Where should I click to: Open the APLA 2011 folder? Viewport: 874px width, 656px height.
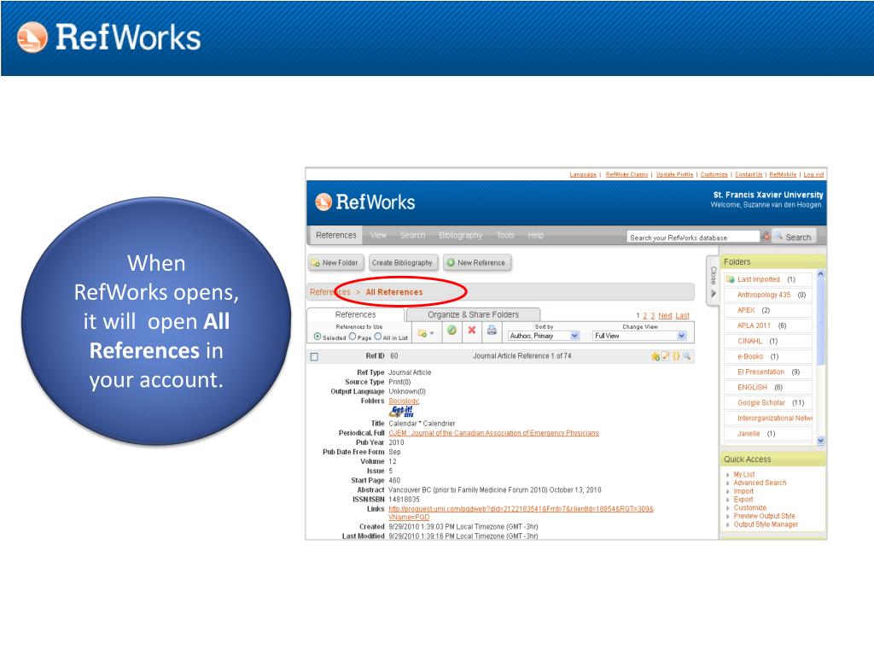pyautogui.click(x=755, y=325)
